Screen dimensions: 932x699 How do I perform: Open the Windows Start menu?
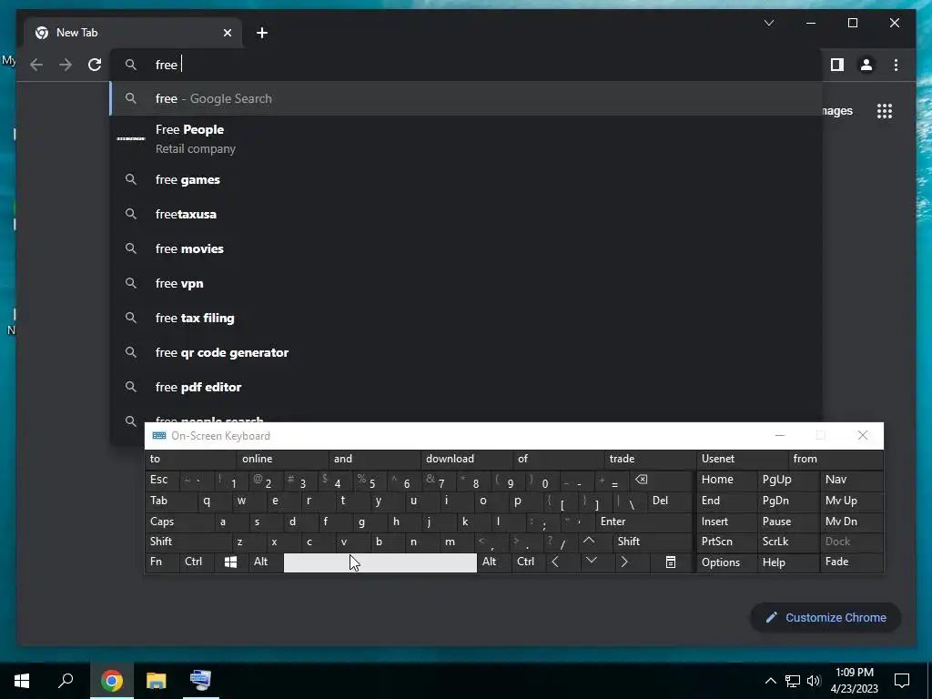(x=22, y=681)
